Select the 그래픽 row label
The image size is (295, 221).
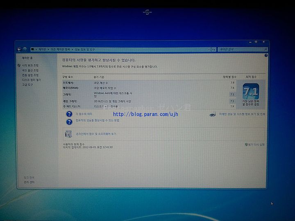coord(67,95)
